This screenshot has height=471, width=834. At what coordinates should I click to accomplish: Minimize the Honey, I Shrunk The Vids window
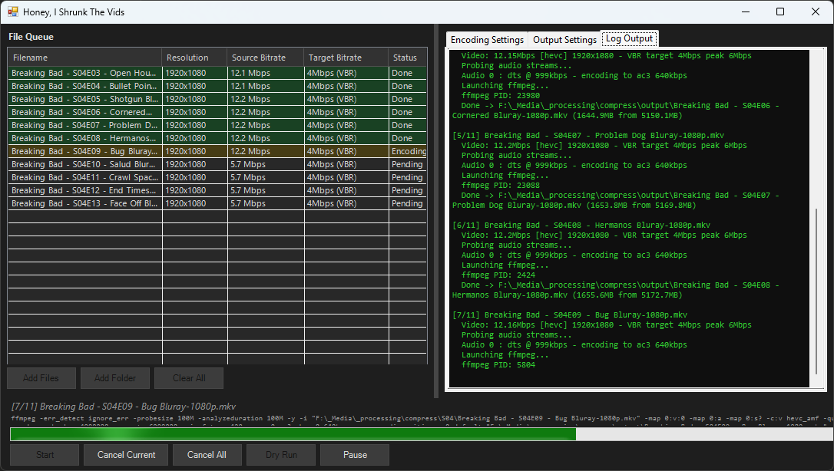[745, 12]
